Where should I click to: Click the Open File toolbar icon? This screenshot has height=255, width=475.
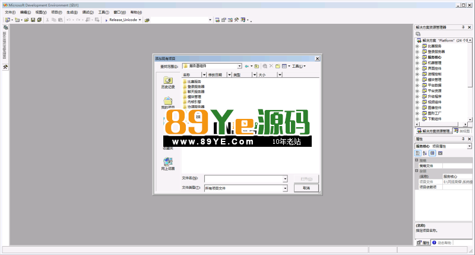tap(27, 20)
